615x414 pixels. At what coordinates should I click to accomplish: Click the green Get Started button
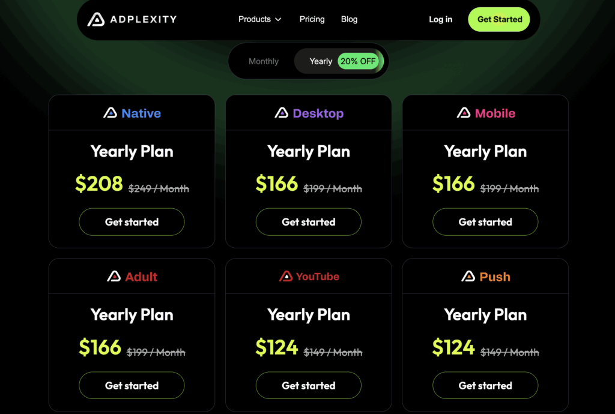[498, 19]
